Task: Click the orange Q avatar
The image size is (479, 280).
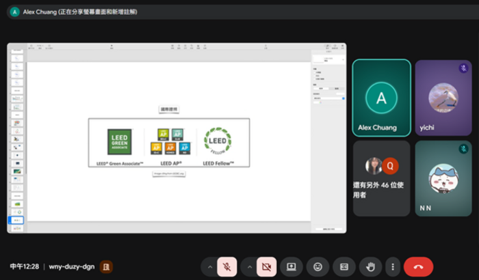Action: click(x=390, y=166)
